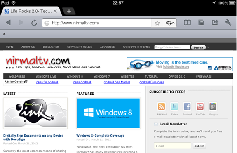
Task: Click Ads by Google label
Action: tap(16, 82)
